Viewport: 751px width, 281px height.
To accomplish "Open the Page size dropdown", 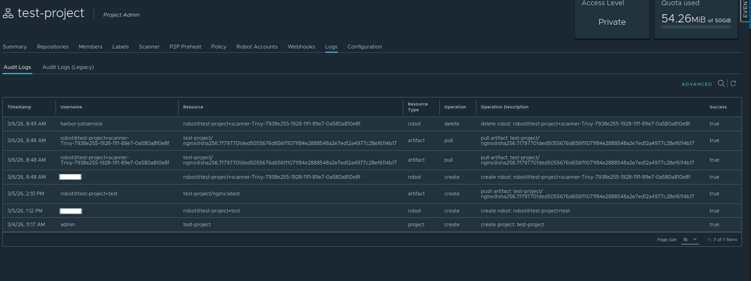I will 690,240.
